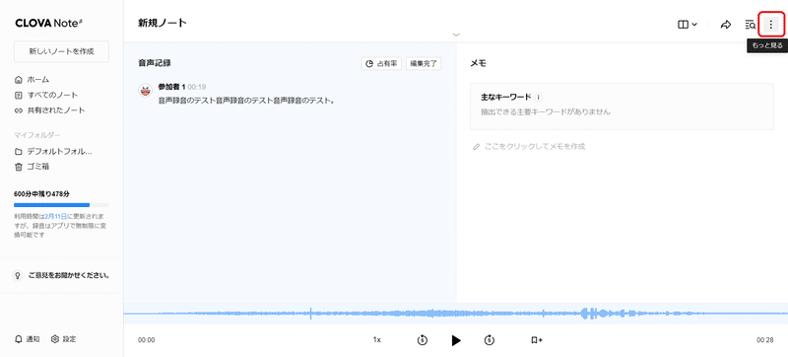The image size is (788, 357).
Task: Change the 1x playback speed
Action: [377, 340]
